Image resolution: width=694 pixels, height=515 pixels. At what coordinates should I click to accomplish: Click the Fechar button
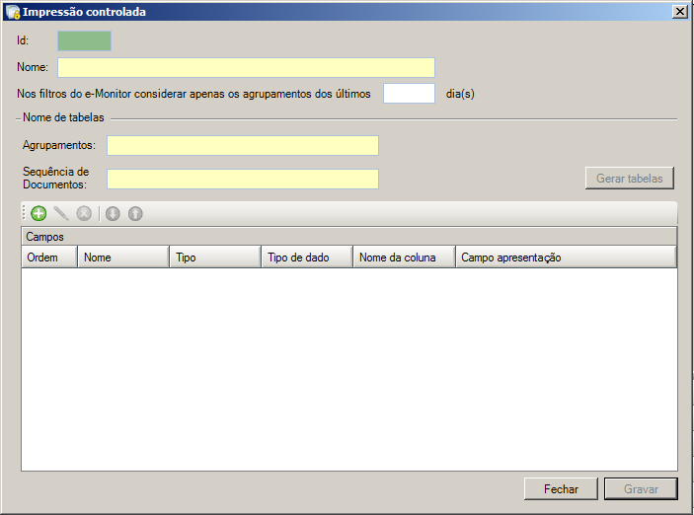click(561, 489)
